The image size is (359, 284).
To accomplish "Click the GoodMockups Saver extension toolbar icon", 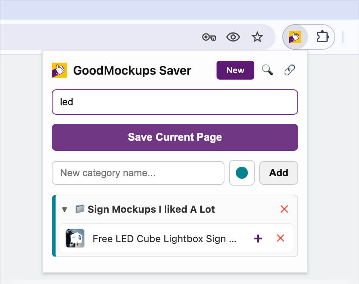I will point(295,37).
